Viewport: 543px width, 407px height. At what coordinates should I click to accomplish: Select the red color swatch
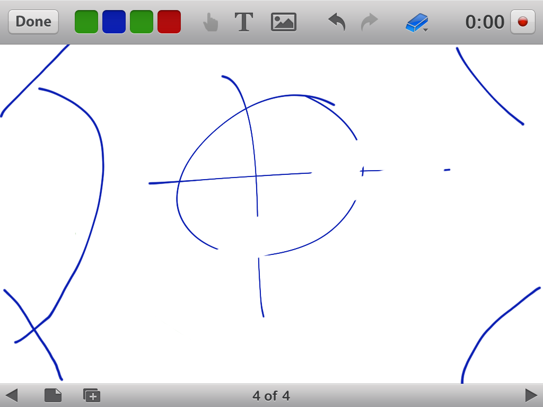[169, 22]
